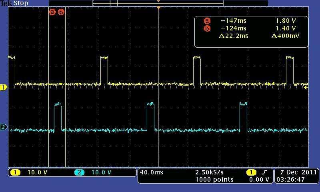Screen dimensions: 320x192
Task: Click the red cursor 'a' marker at top
Action: point(52,12)
